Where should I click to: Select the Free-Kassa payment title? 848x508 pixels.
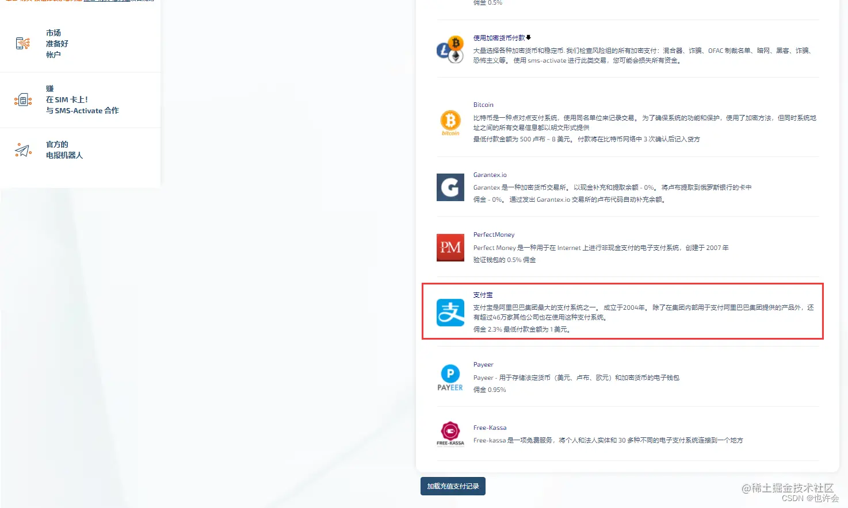[490, 428]
